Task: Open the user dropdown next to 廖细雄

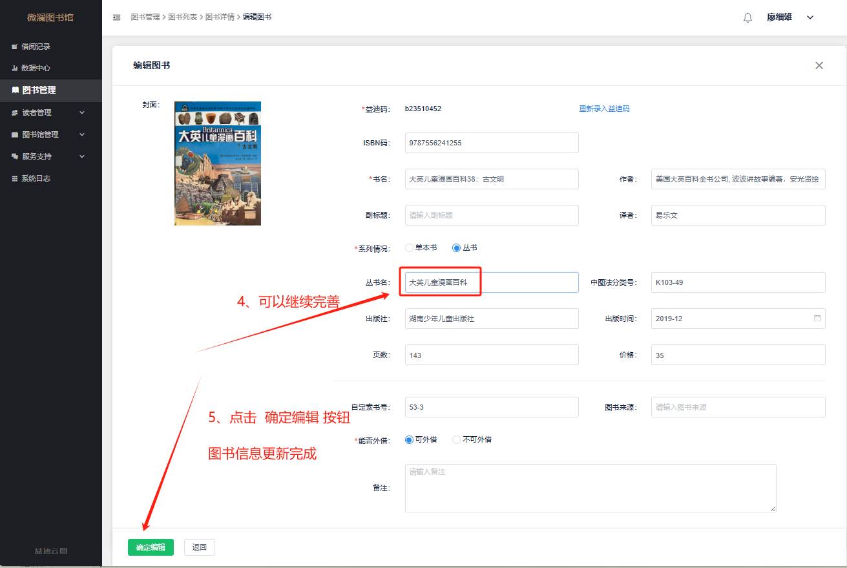Action: point(810,17)
